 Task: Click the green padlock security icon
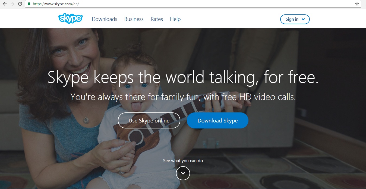click(29, 4)
